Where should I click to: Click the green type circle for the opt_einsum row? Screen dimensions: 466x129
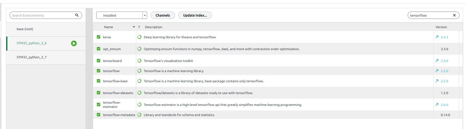139,49
